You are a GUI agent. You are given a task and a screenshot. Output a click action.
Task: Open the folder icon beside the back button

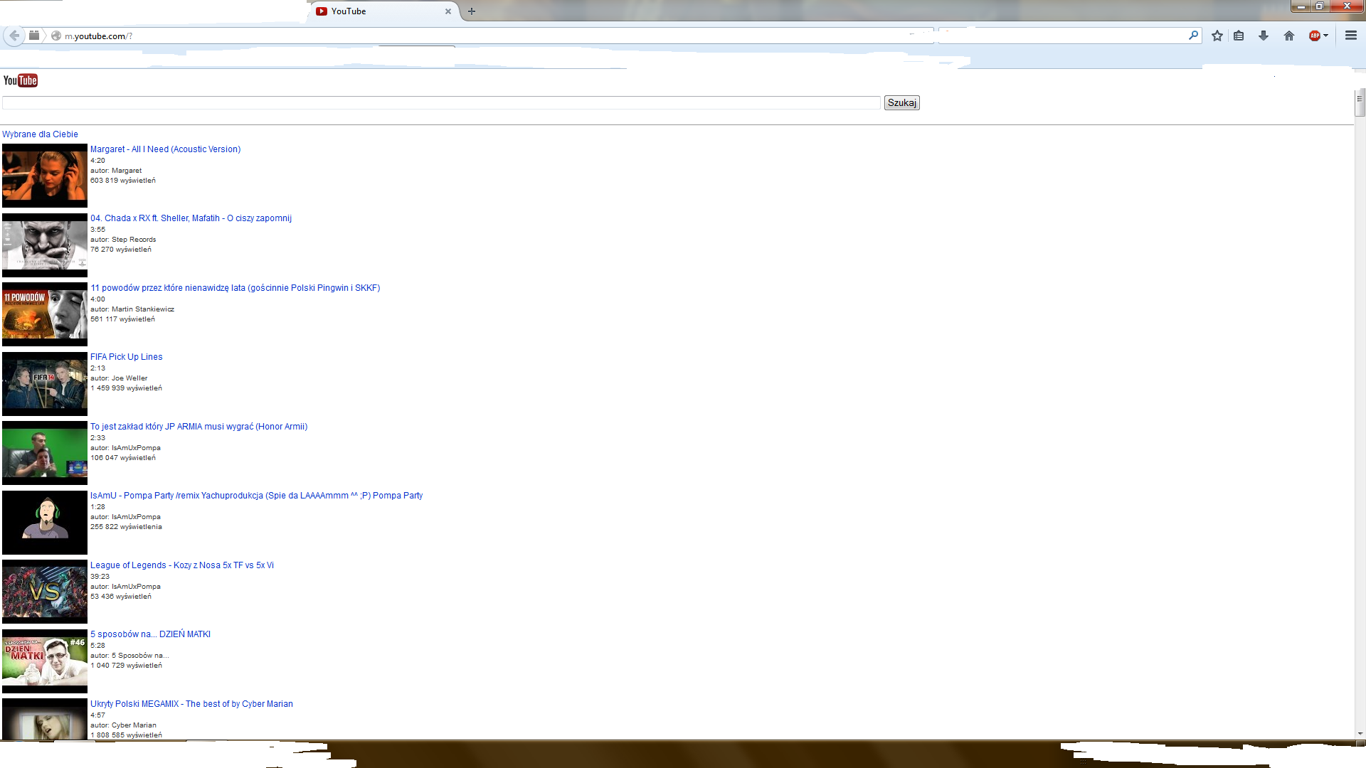(34, 36)
